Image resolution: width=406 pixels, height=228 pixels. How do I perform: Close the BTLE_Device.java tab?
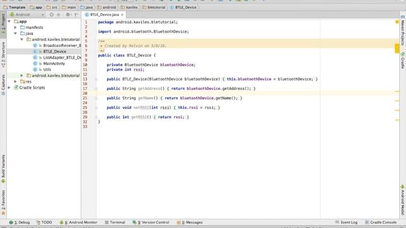[x=122, y=15]
